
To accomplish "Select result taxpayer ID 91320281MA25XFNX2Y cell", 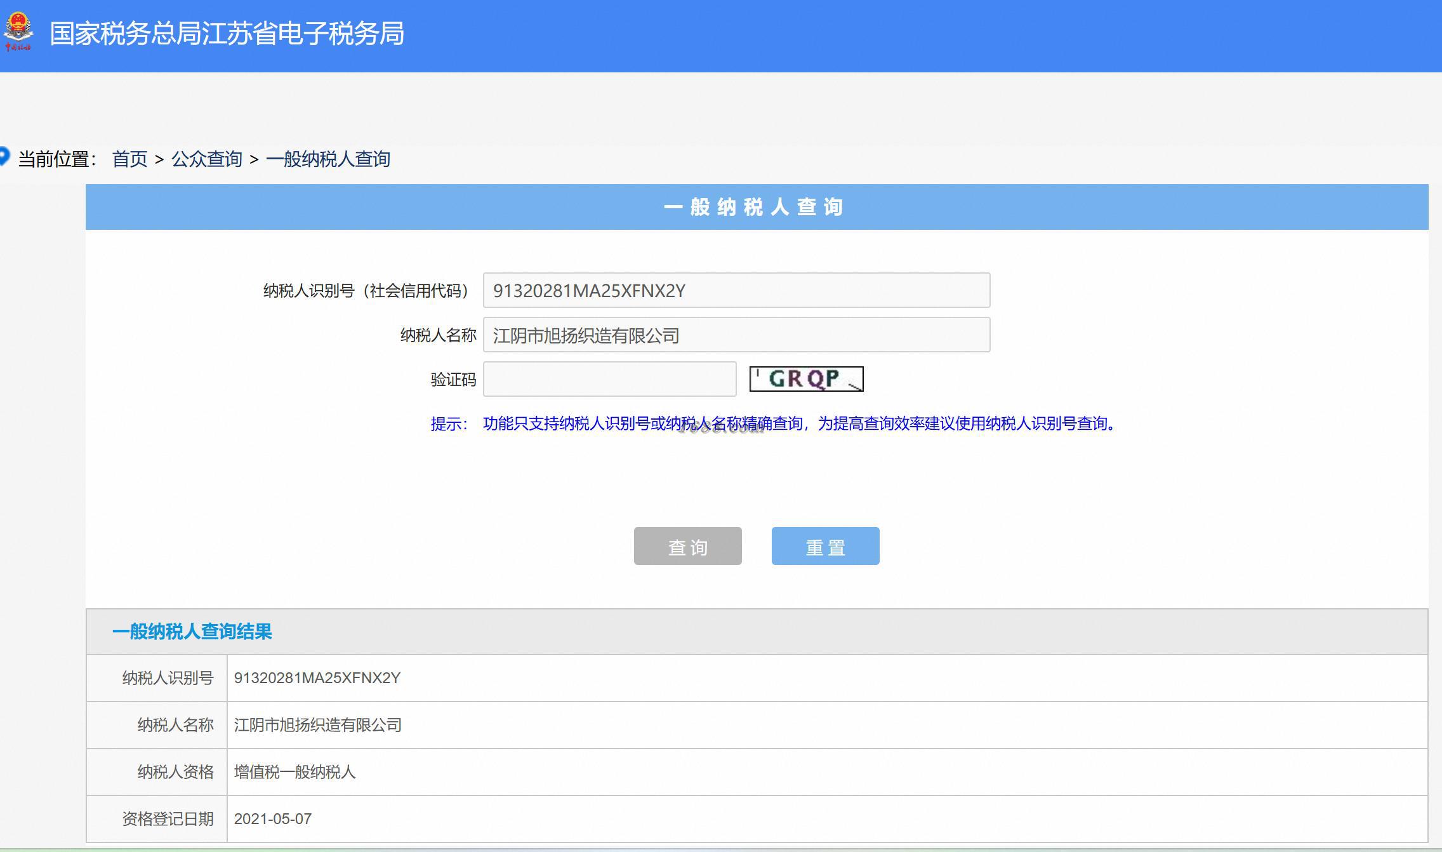I will [317, 678].
